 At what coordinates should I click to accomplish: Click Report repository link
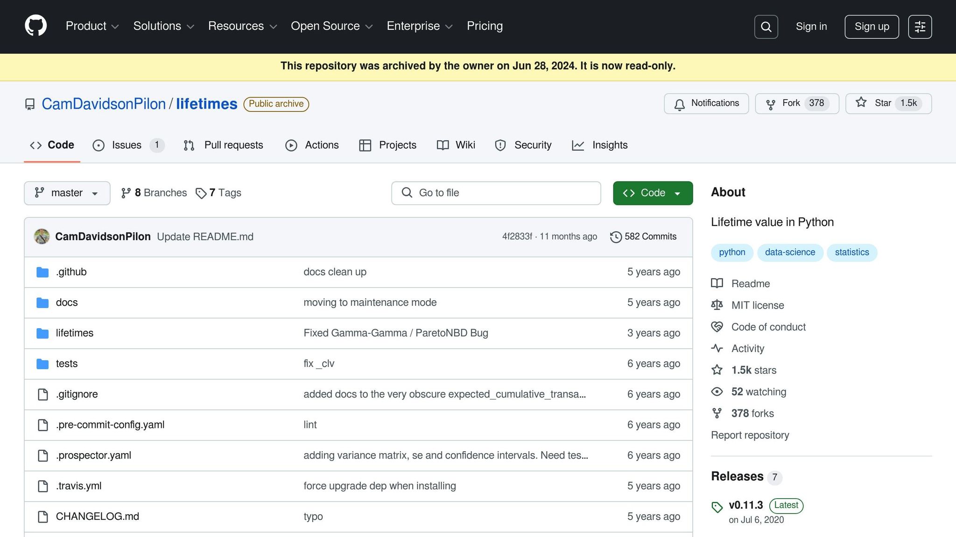[x=750, y=435]
